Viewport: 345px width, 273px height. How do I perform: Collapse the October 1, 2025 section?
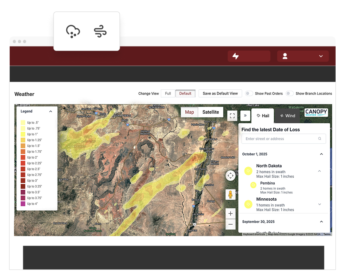coord(321,154)
